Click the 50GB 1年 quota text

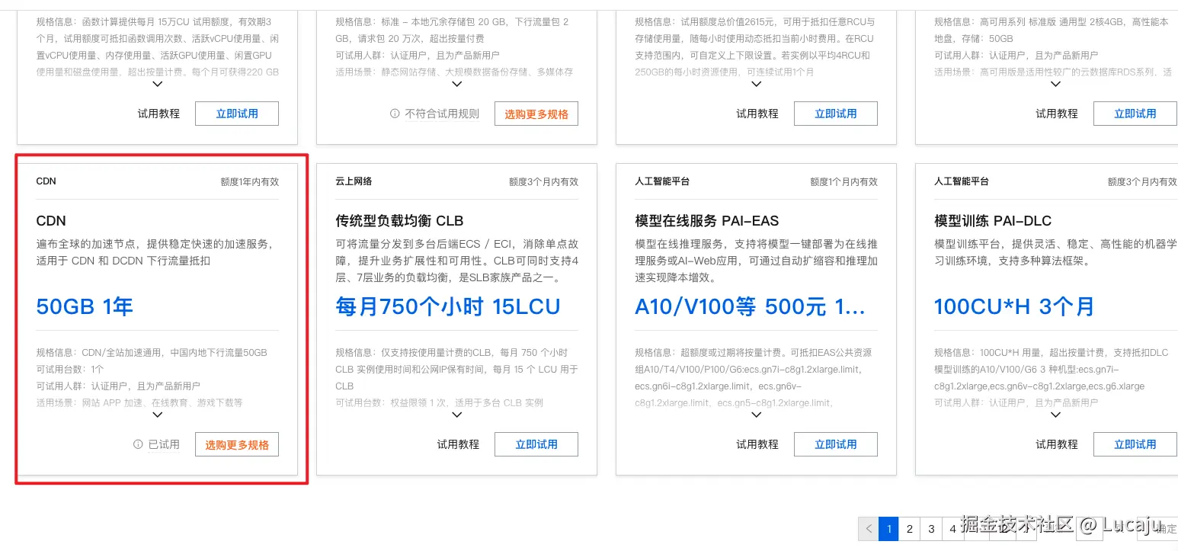point(85,307)
